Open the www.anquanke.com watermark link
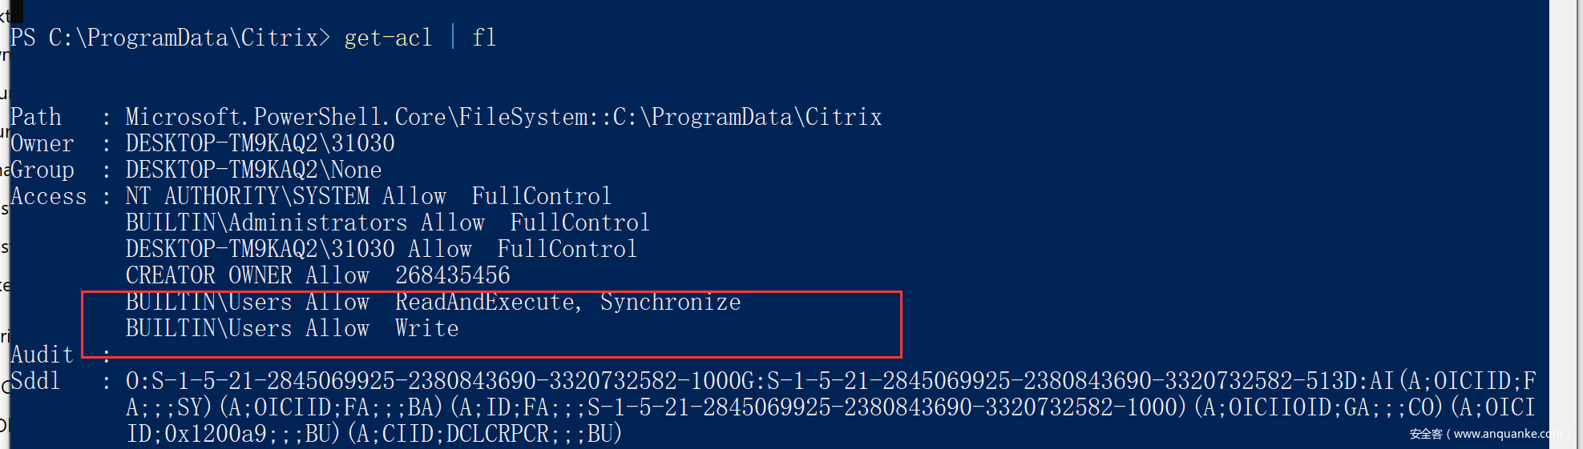Viewport: 1583px width, 449px height. (1485, 434)
